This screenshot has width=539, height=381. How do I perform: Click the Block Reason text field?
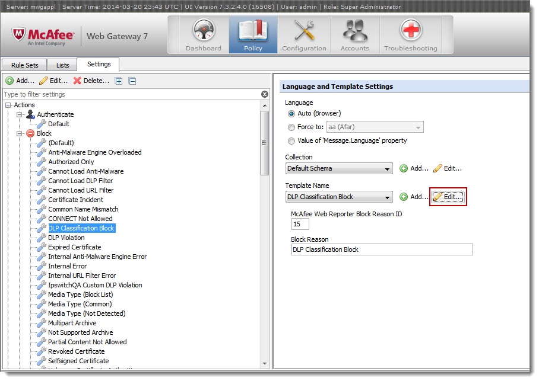382,250
